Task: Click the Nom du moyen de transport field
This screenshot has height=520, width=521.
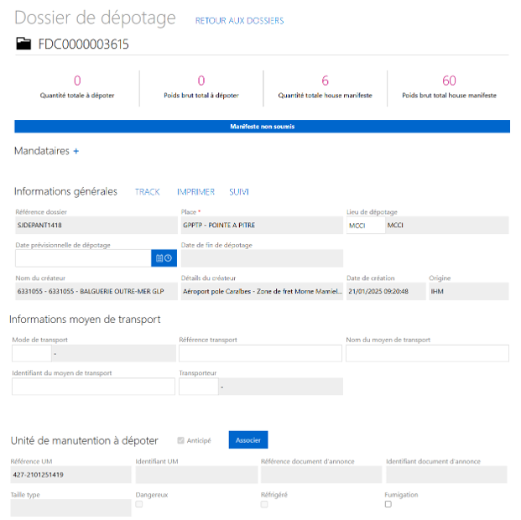Action: 427,353
